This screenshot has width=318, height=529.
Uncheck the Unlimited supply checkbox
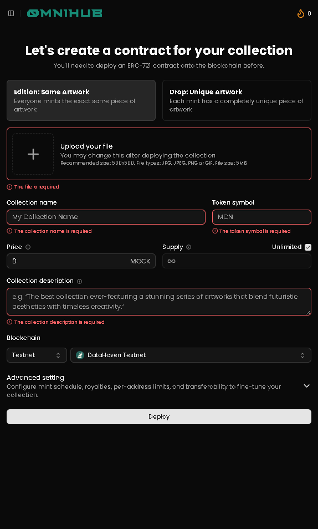coord(308,247)
